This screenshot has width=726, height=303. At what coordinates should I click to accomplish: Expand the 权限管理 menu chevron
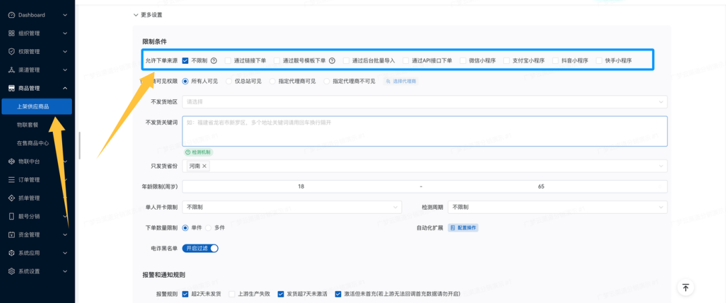(x=65, y=52)
